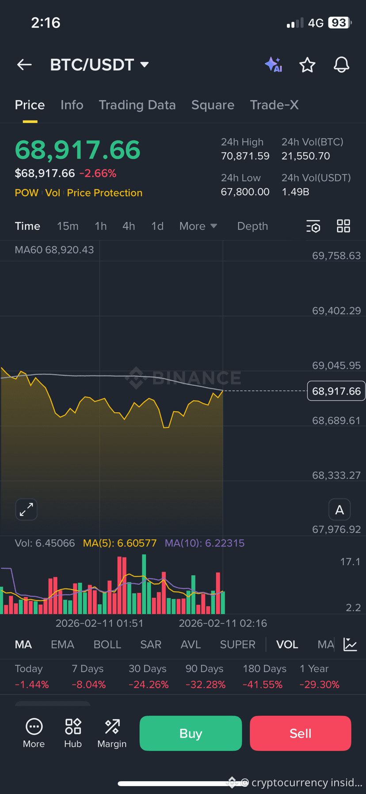Screen dimensions: 366x794
Task: Tap the 24h Vol(USDT) value 1.49B
Action: [295, 192]
